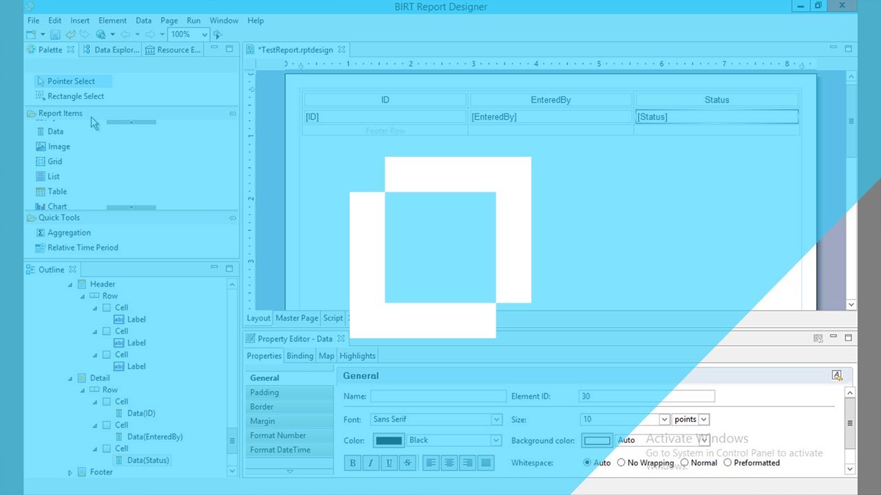Click the restore style icon in the General header
Viewport: 881px width, 495px height.
point(837,375)
